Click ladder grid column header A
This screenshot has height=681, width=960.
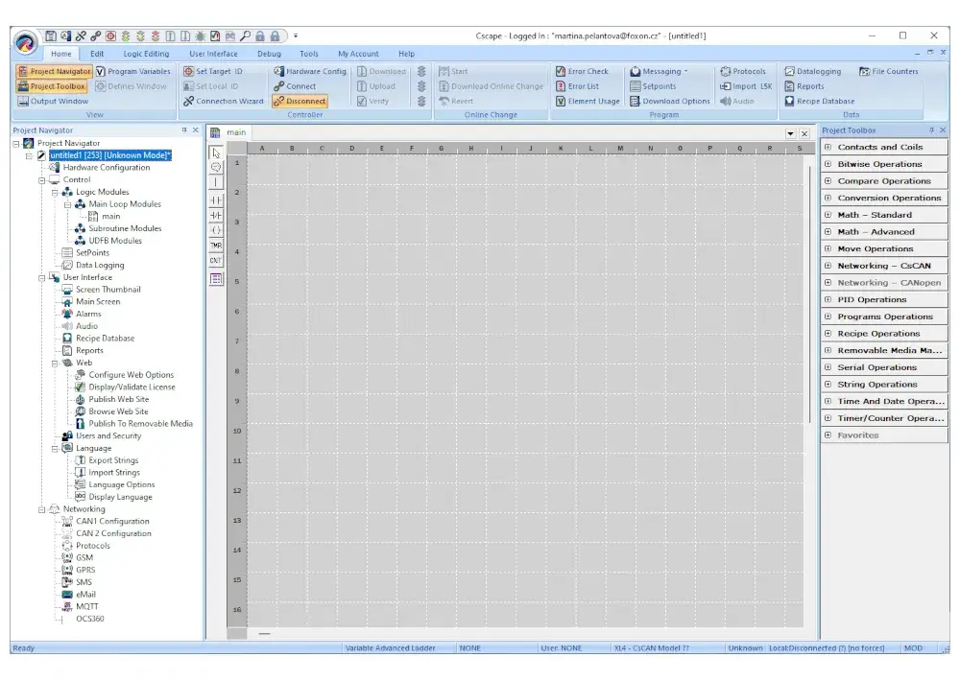(x=262, y=148)
